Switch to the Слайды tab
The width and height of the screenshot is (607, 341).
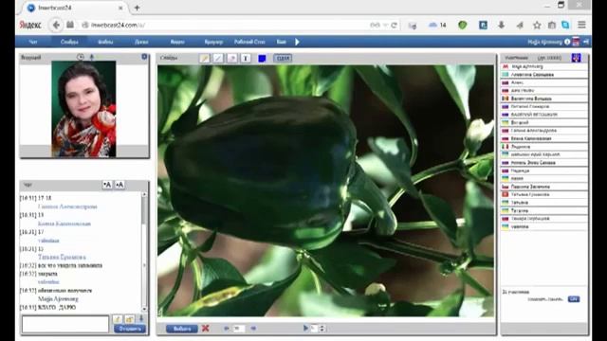point(69,42)
